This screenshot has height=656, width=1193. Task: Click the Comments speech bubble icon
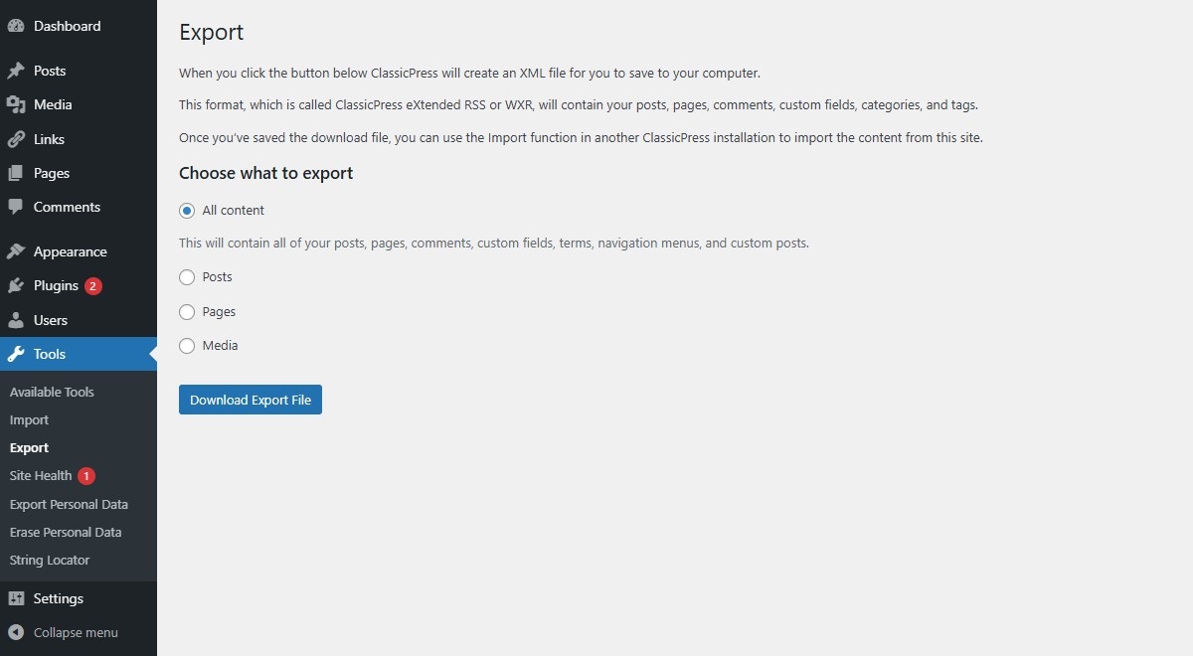point(16,207)
